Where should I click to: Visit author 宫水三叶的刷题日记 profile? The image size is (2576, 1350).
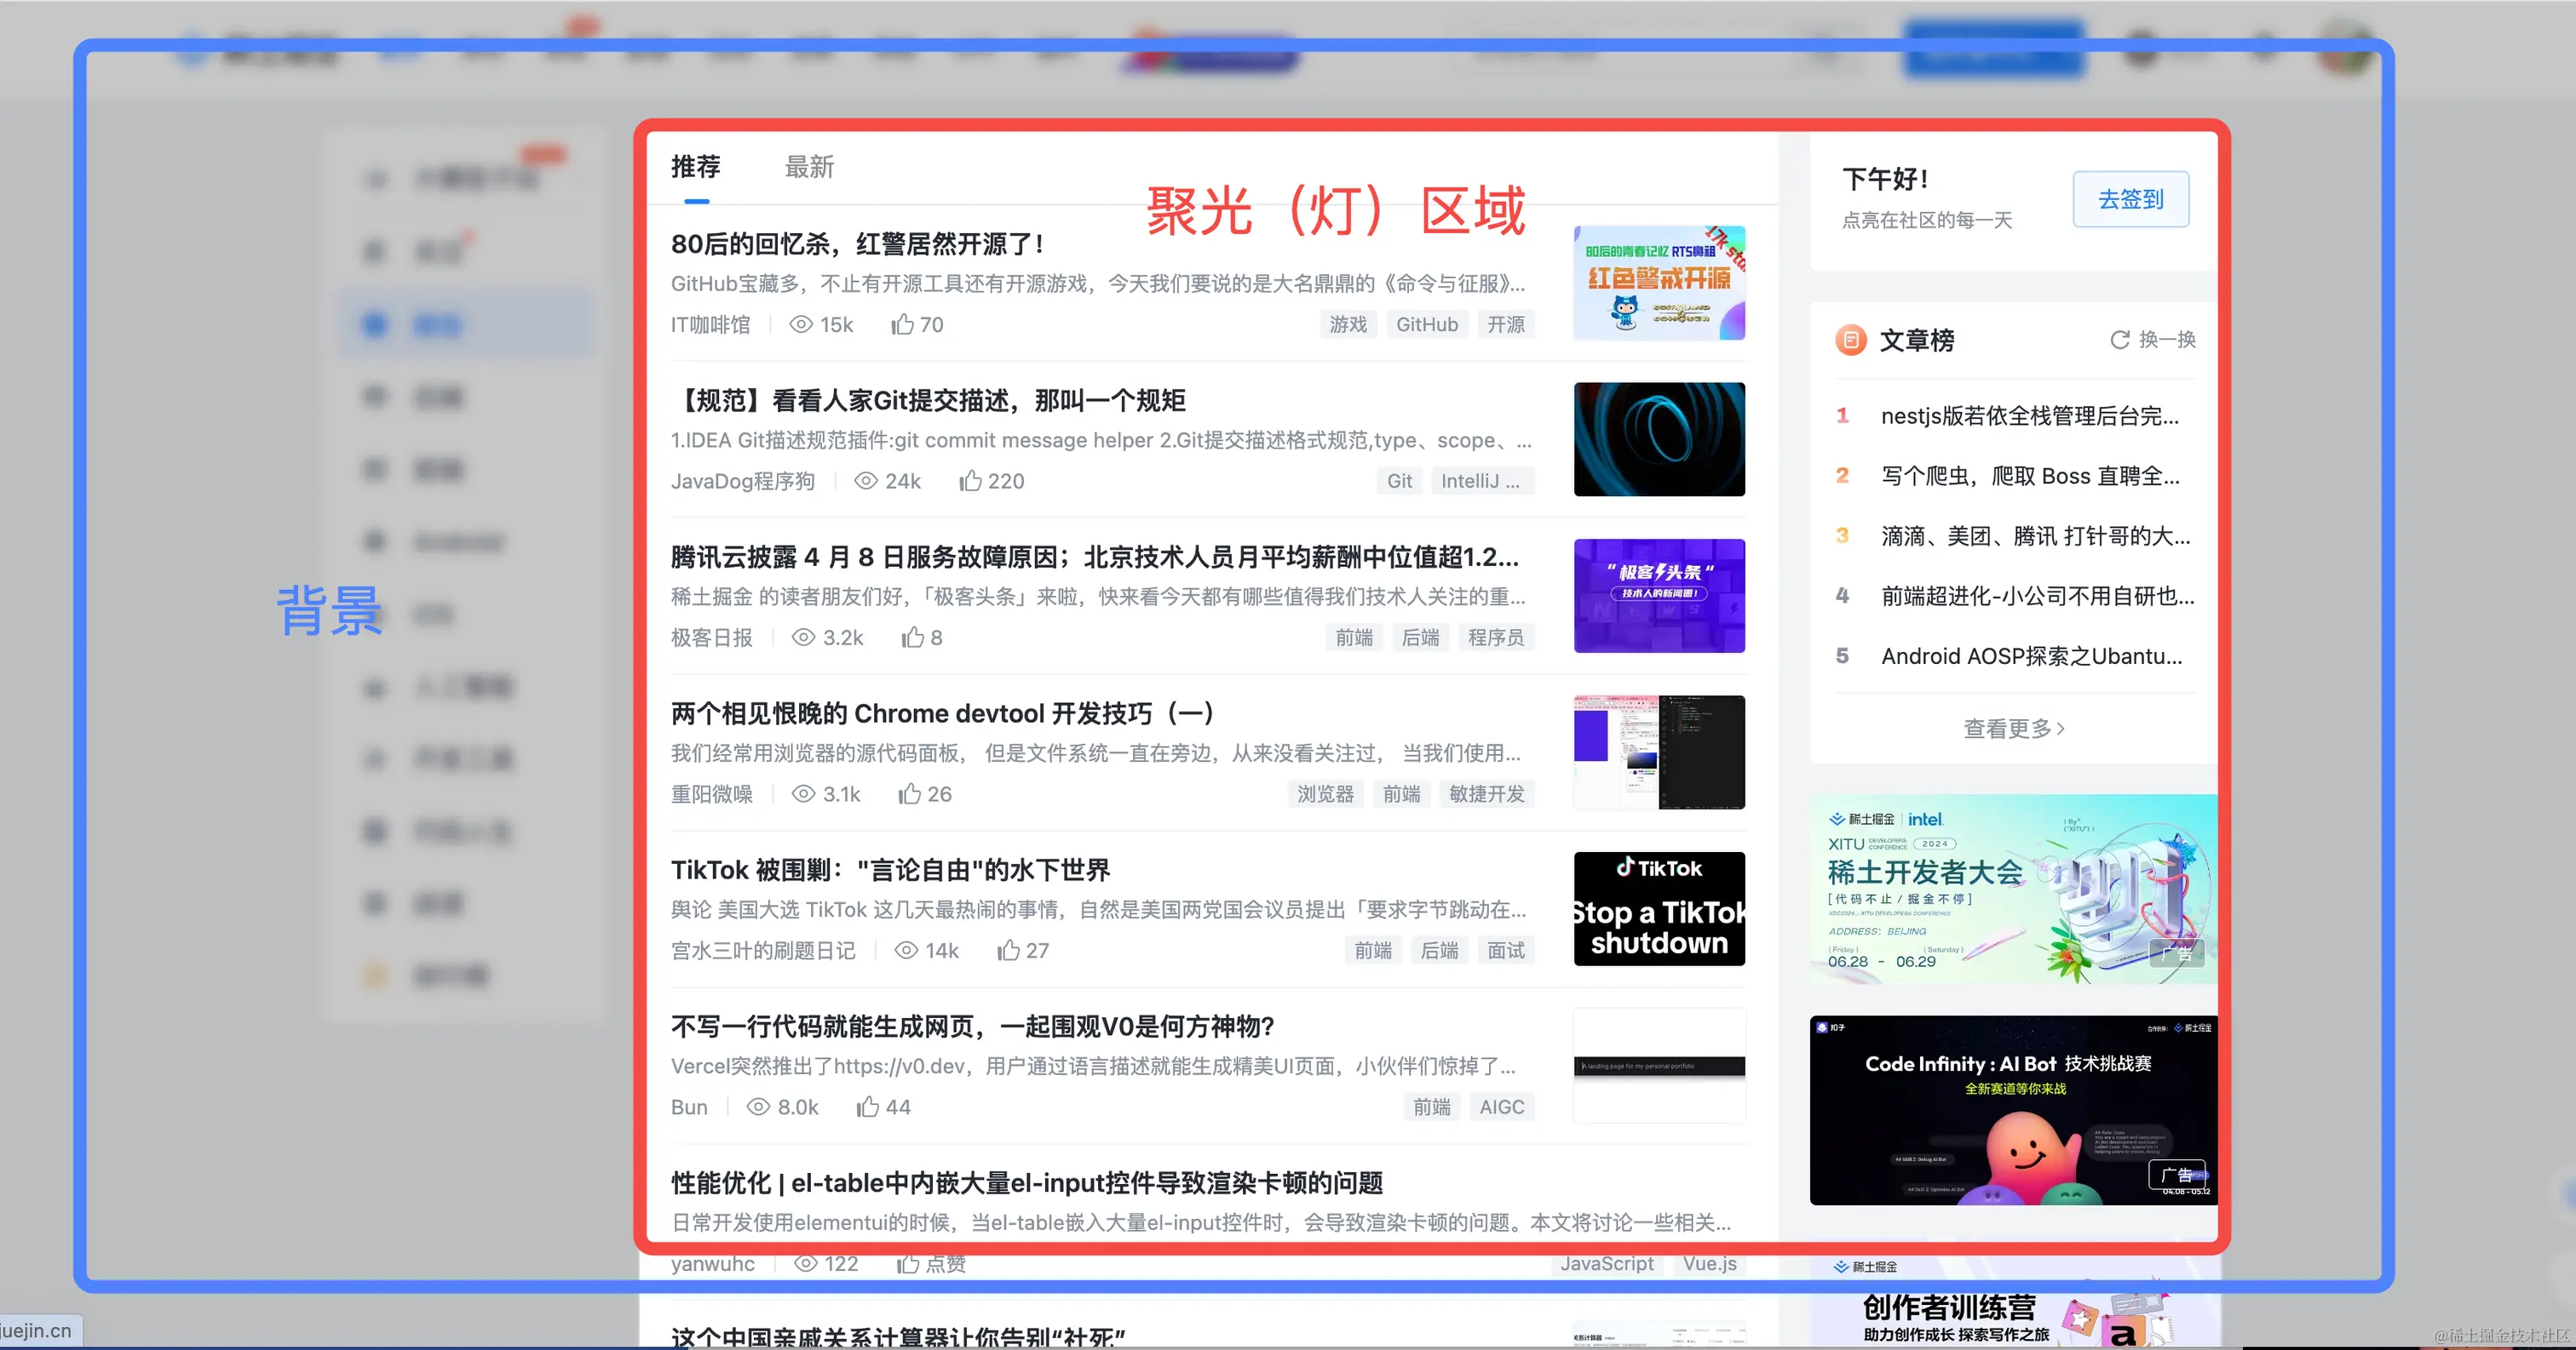[x=763, y=950]
